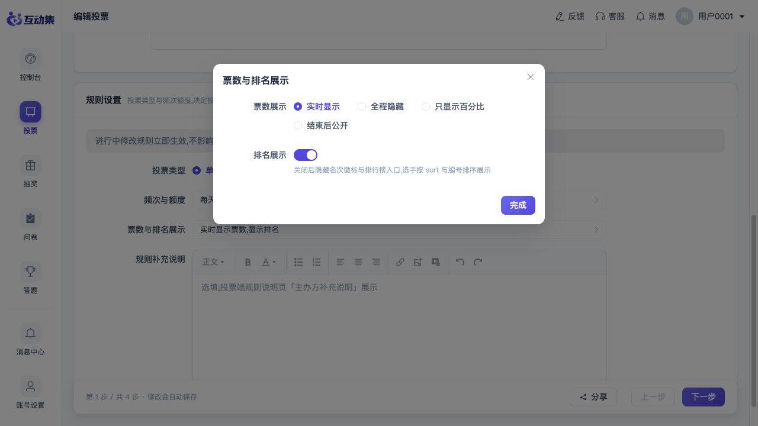Center align editor text
Screen dimensions: 758x426
pos(358,262)
